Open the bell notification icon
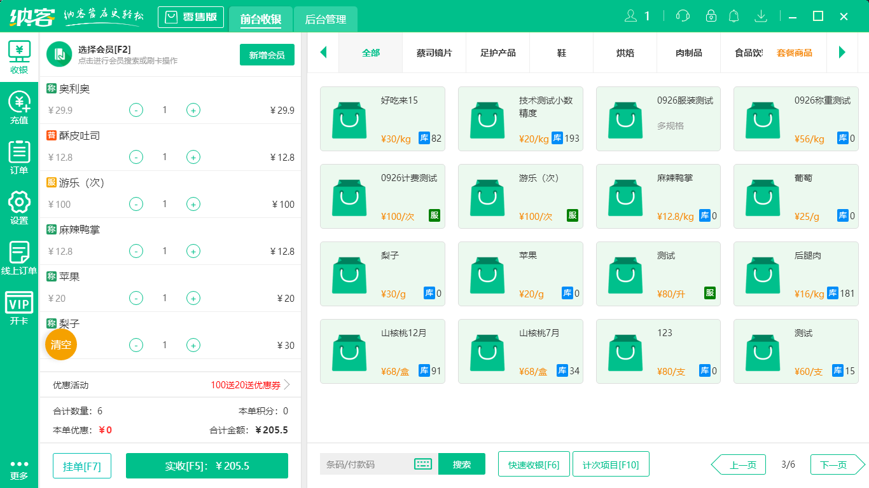Screen dimensions: 869x488 tap(733, 16)
